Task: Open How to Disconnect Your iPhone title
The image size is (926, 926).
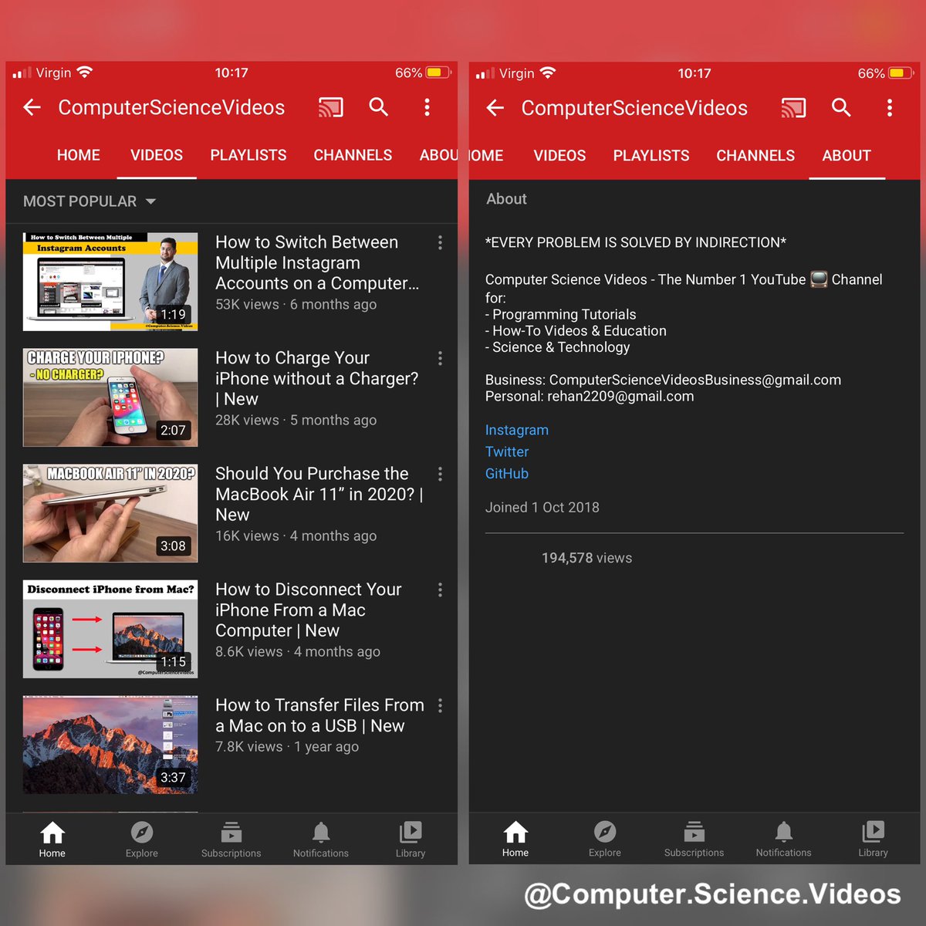Action: (x=309, y=610)
